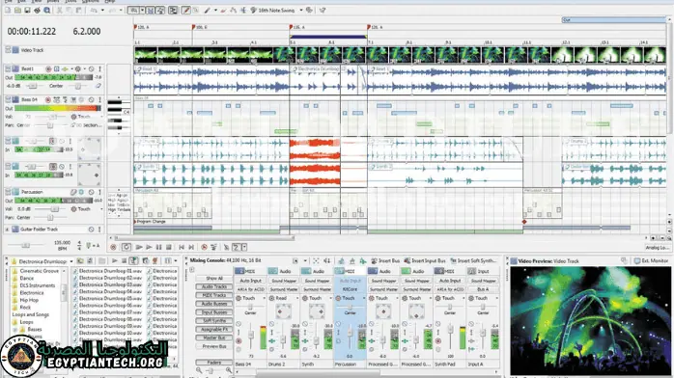
Task: Click Insert Input Bus in Mixing Console
Action: tap(425, 260)
